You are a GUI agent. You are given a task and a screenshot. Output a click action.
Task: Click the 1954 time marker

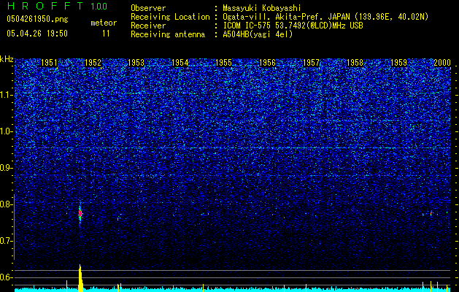180,62
